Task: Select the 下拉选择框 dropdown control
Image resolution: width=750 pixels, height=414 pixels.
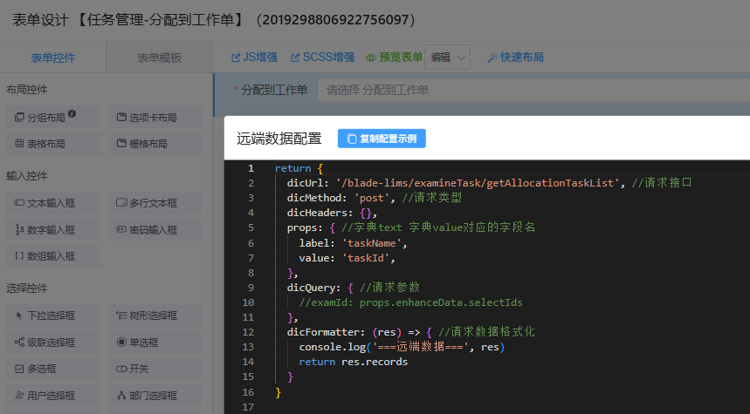Action: pyautogui.click(x=52, y=316)
